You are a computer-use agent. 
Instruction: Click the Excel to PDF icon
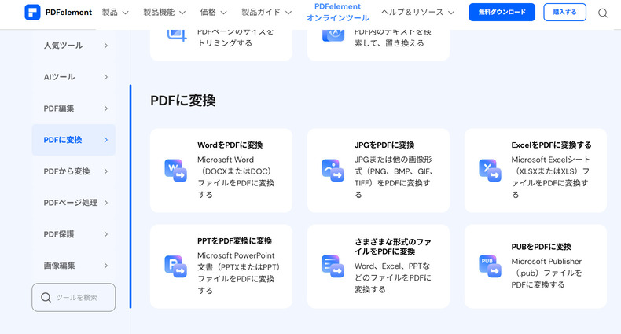tap(490, 171)
